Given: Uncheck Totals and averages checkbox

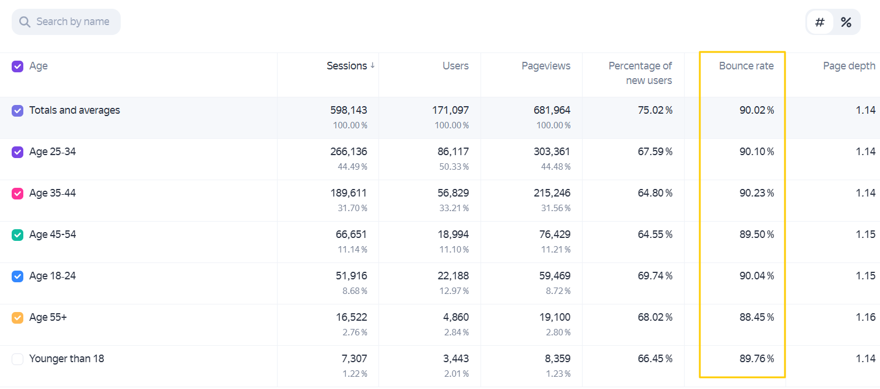Looking at the screenshot, I should click(17, 111).
